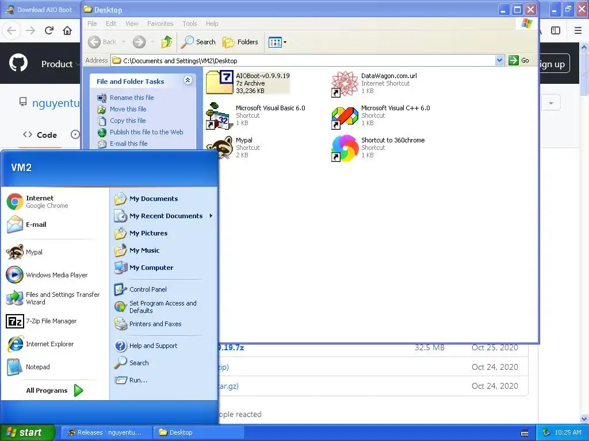Expand All Programs list
Viewport: 589px width, 441px height.
(55, 390)
